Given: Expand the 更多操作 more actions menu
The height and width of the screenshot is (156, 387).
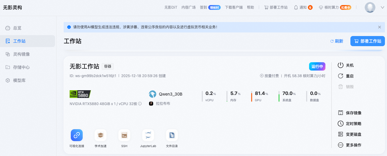Looking at the screenshot, I should (x=341, y=145).
